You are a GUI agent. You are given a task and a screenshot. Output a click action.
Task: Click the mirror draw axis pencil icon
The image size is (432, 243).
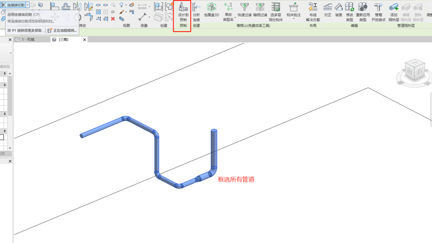[88, 7]
